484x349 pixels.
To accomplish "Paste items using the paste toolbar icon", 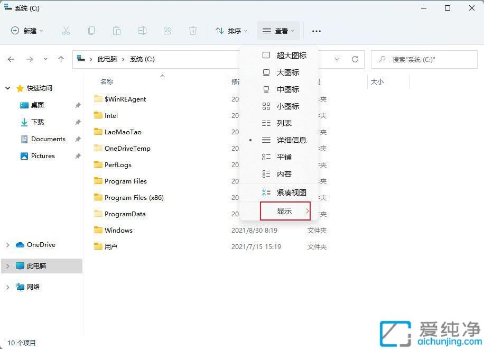I will coord(117,31).
